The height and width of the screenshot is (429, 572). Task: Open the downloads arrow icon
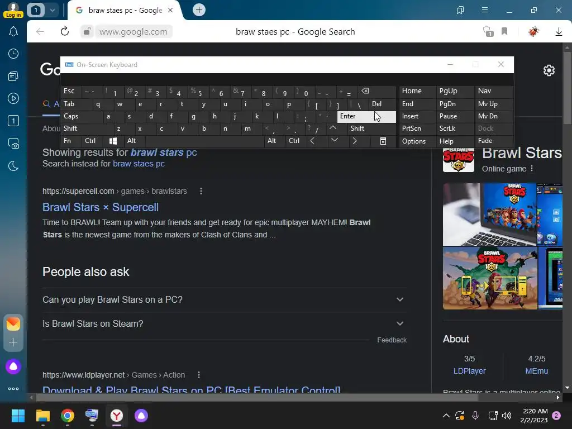559,32
